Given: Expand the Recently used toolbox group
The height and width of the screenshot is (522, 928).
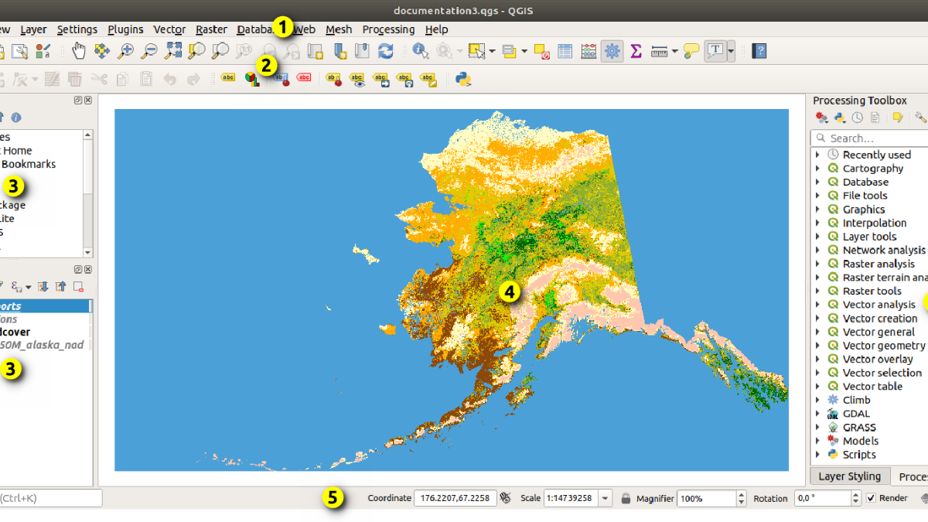Looking at the screenshot, I should click(x=818, y=155).
